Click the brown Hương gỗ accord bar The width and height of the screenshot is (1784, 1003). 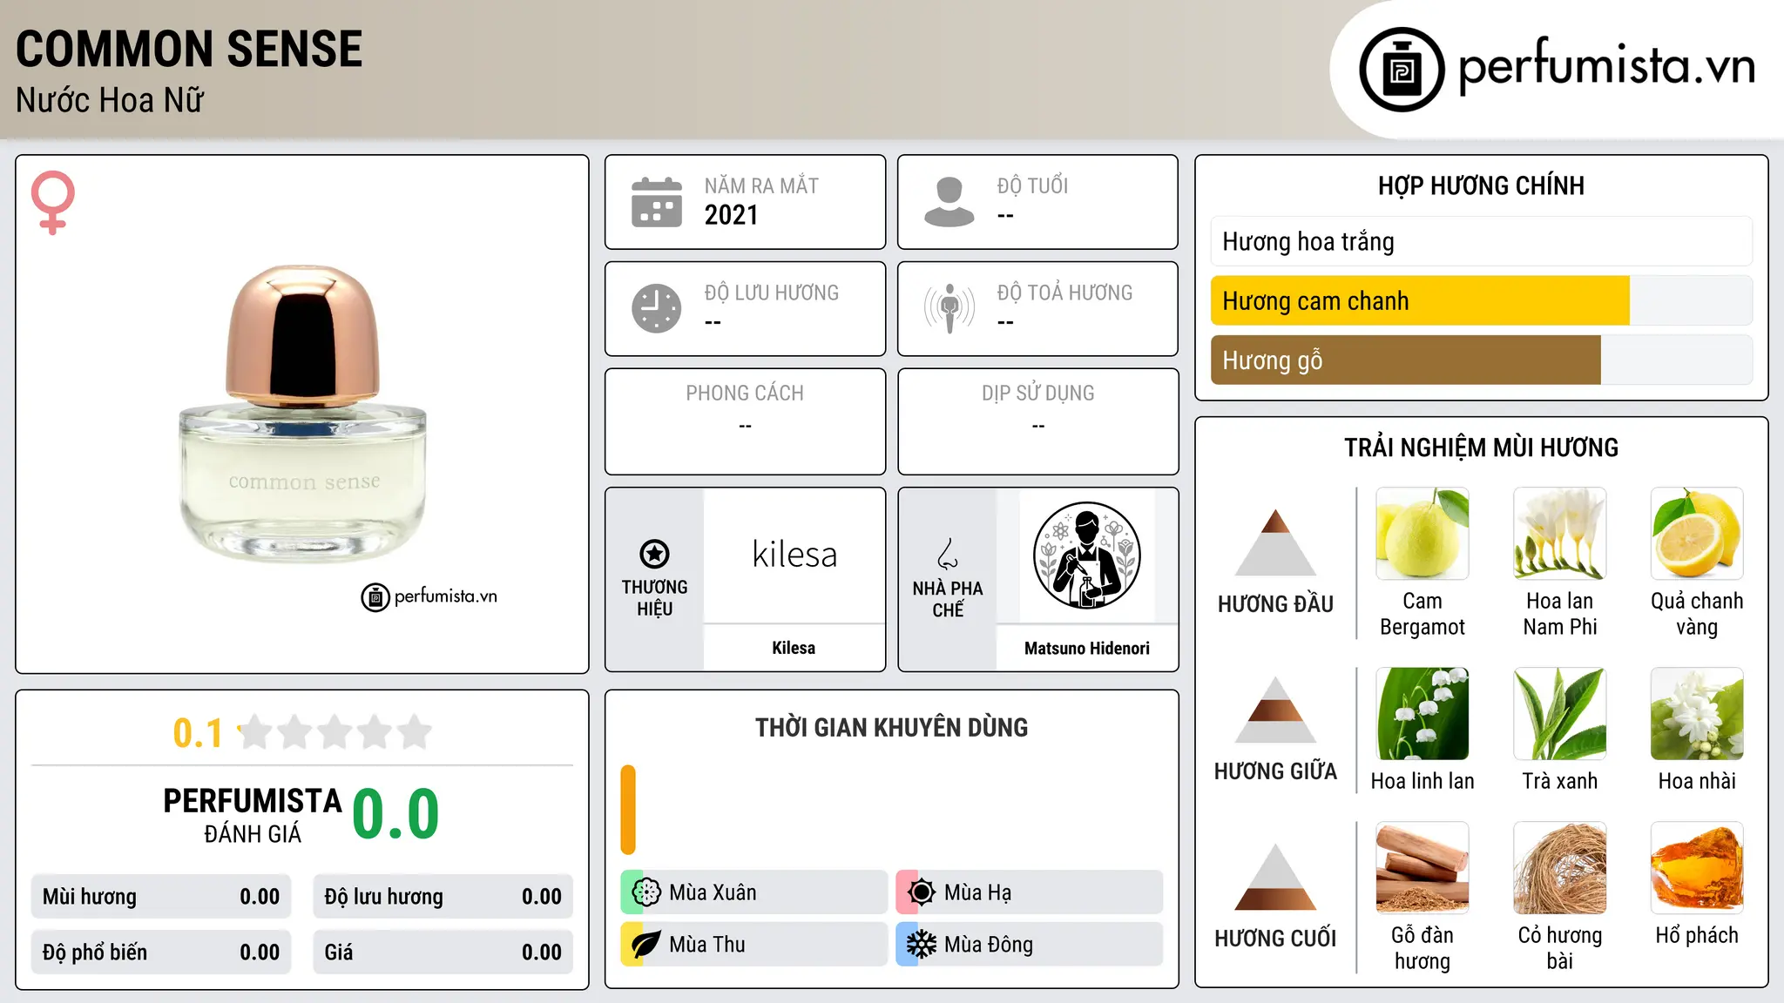click(x=1405, y=360)
